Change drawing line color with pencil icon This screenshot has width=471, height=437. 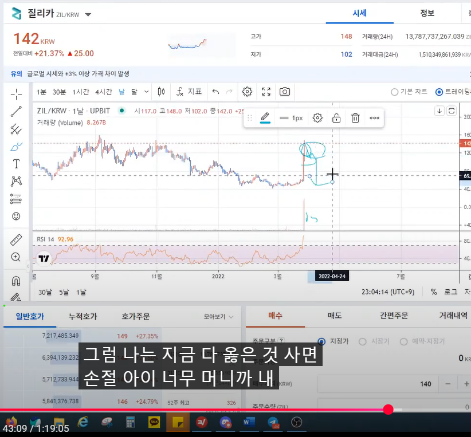(265, 118)
